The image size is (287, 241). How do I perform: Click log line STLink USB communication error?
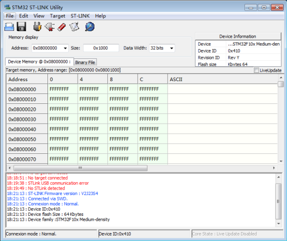tap(48, 183)
